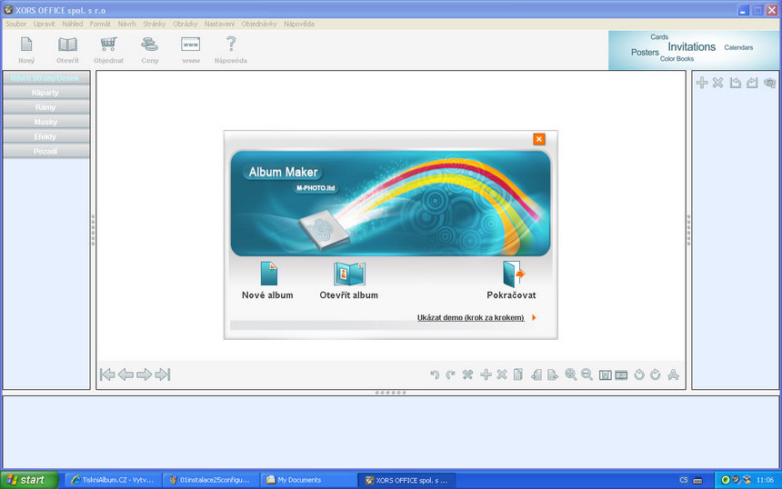The height and width of the screenshot is (489, 782).
Task: Switch to 01instalace2configu taskbar item
Action: [210, 480]
